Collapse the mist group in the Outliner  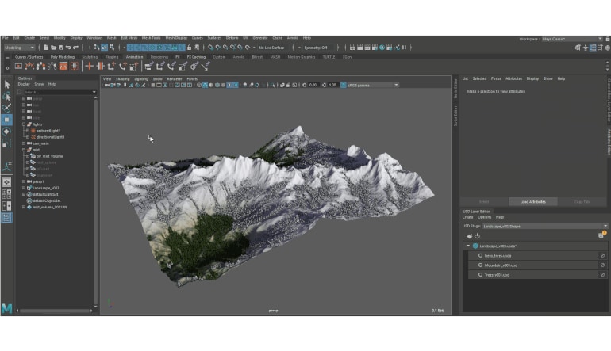click(24, 150)
